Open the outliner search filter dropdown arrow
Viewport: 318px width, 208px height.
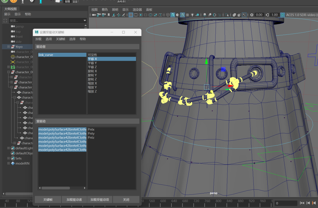click(x=85, y=20)
